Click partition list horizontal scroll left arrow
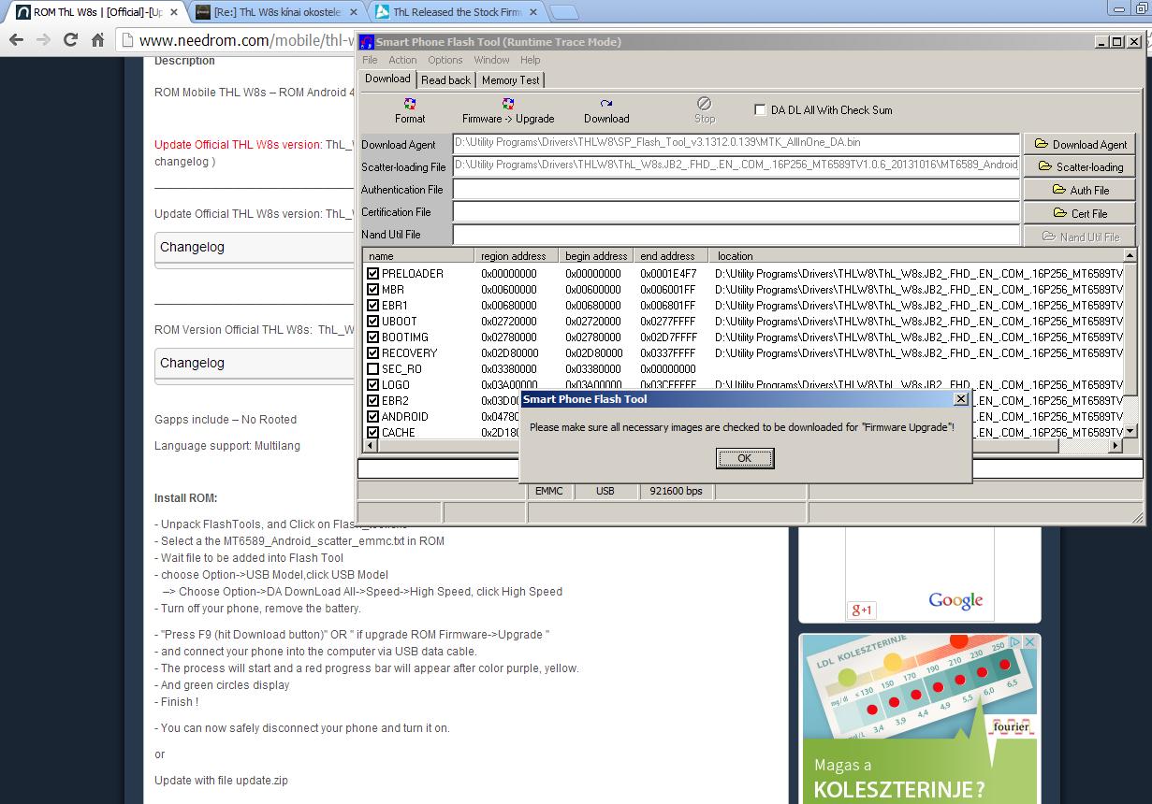Viewport: 1152px width, 804px height. 371,447
